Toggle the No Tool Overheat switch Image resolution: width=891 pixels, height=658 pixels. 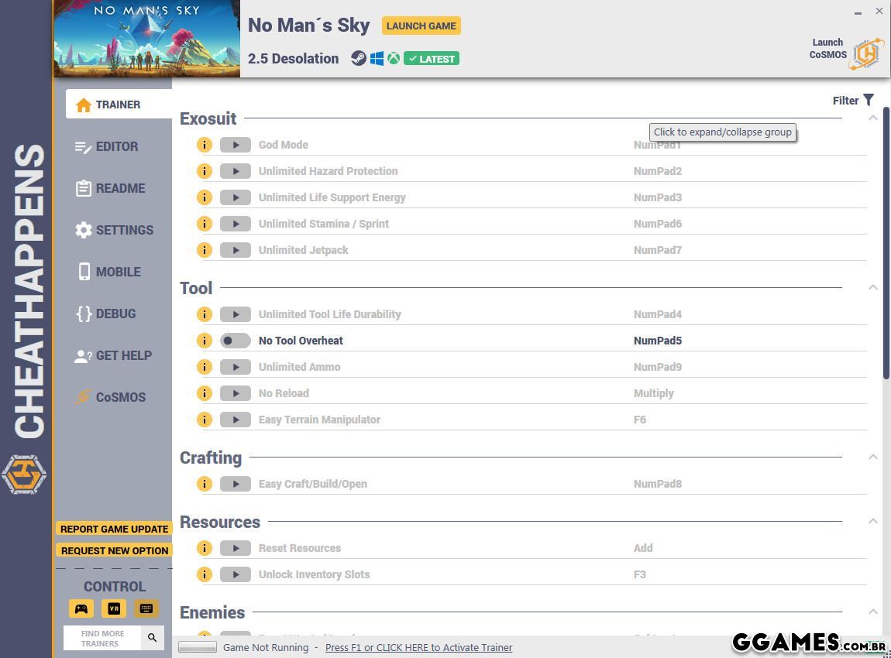[x=235, y=341]
